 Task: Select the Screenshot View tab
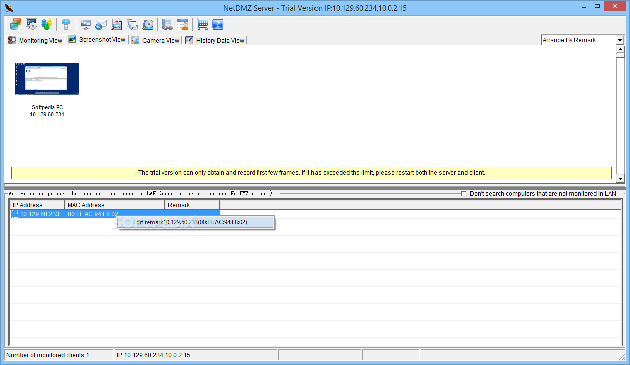[97, 39]
